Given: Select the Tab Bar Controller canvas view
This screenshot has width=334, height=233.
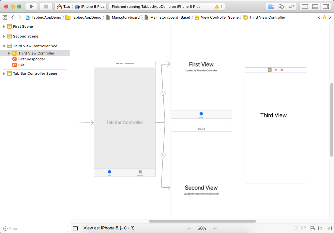Looking at the screenshot, I should 125,122.
